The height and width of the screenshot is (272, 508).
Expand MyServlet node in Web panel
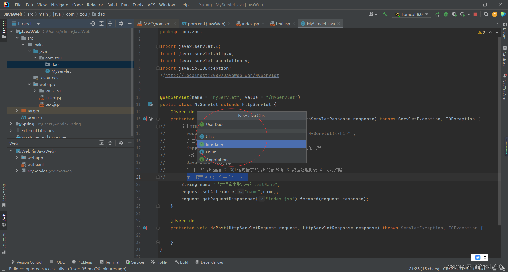click(17, 171)
